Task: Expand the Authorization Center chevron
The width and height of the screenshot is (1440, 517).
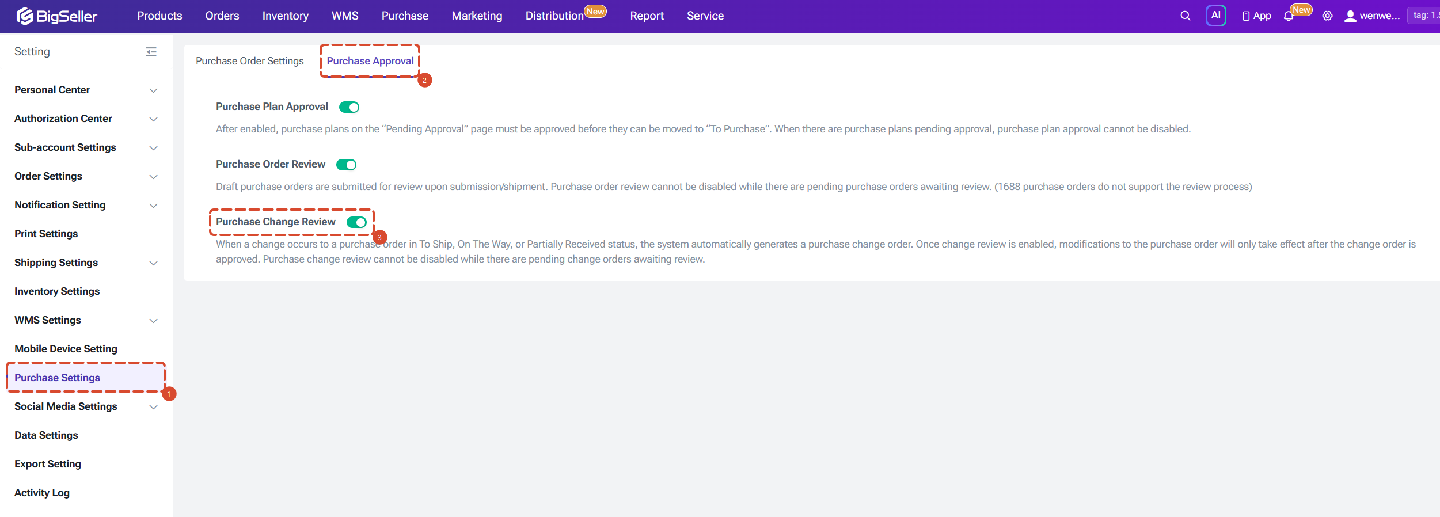Action: click(x=153, y=119)
